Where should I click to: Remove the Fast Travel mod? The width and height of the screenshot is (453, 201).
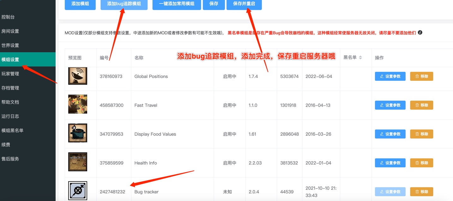point(421,105)
